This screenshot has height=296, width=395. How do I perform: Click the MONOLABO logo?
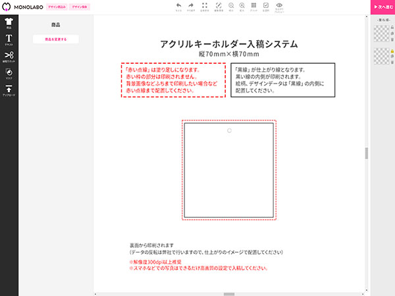coord(22,7)
